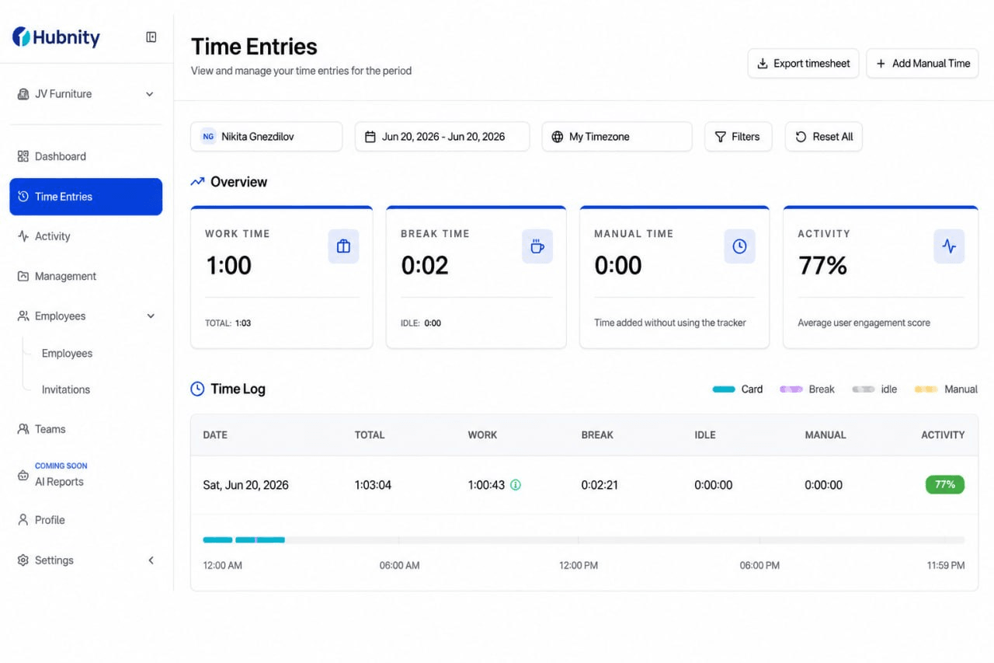Click the Hubnity logo
994x663 pixels.
(x=56, y=37)
